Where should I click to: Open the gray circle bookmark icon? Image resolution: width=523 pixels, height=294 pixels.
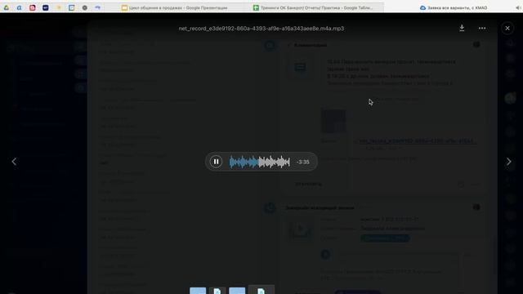(85, 7)
